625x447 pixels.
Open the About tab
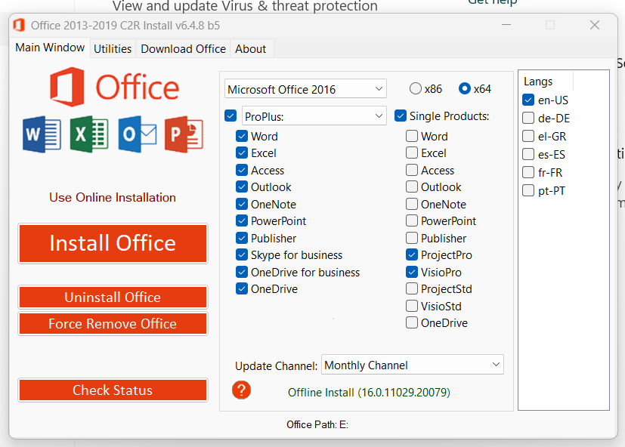[x=251, y=48]
